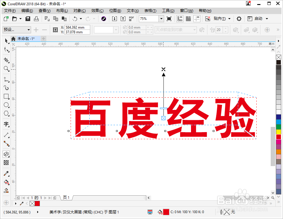Open the 文本(X) menu
Image resolution: width=283 pixels, height=219 pixels.
tap(133, 11)
